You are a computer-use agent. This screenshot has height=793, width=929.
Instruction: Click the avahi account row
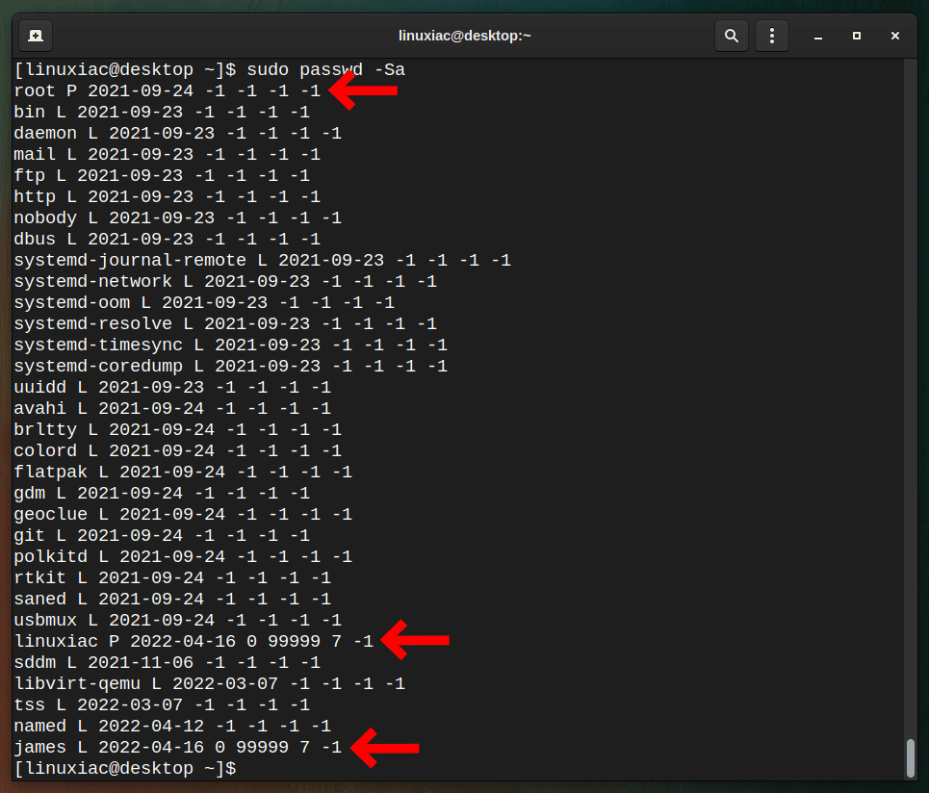[172, 409]
